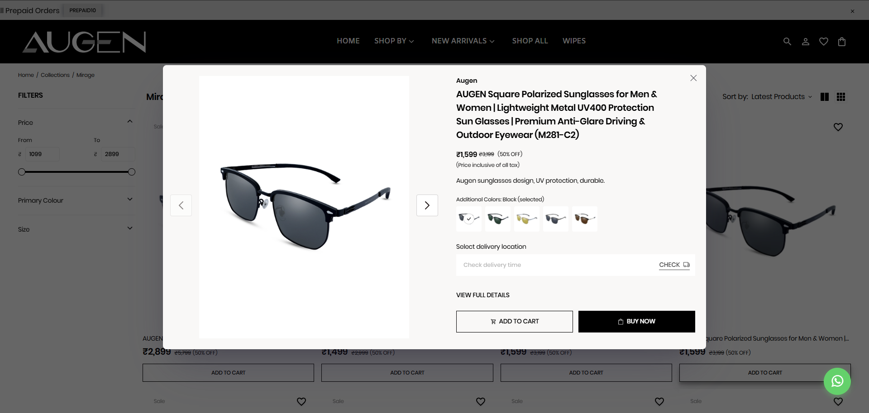The height and width of the screenshot is (413, 869).
Task: Go to HOME menu item
Action: [348, 41]
